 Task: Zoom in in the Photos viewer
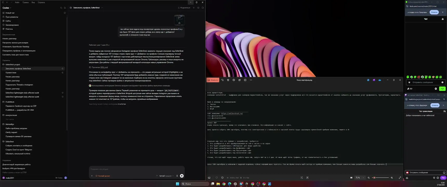392,178
